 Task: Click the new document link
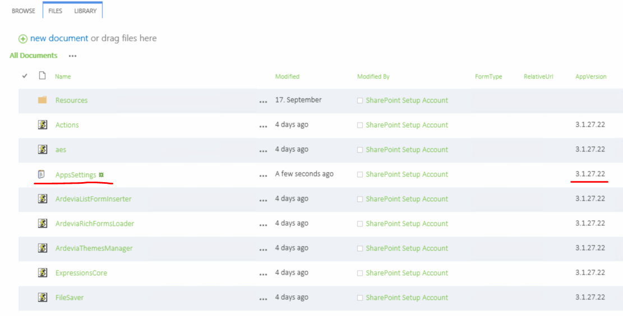tap(59, 39)
